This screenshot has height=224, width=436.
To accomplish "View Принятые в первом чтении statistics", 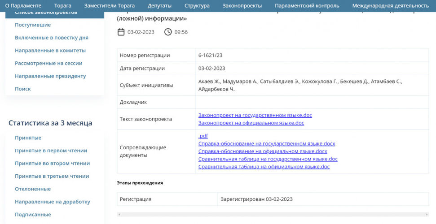I will 51,151.
